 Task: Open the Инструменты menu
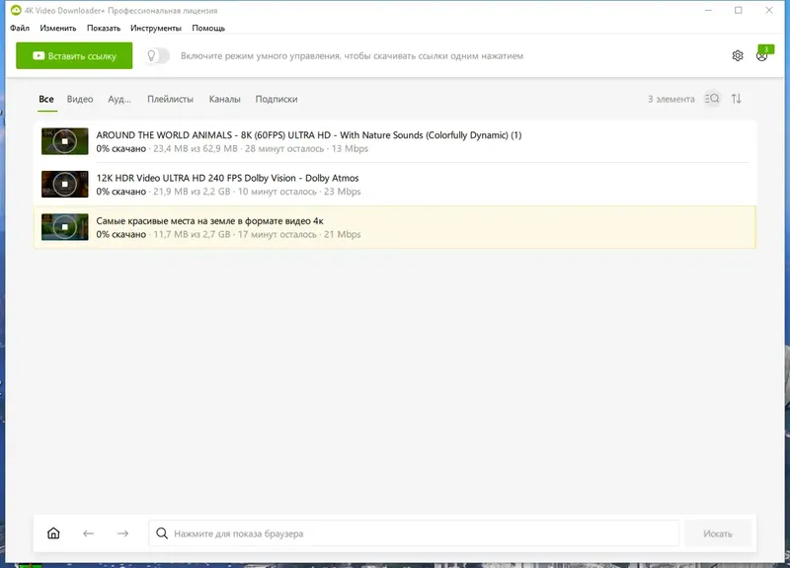click(x=156, y=29)
